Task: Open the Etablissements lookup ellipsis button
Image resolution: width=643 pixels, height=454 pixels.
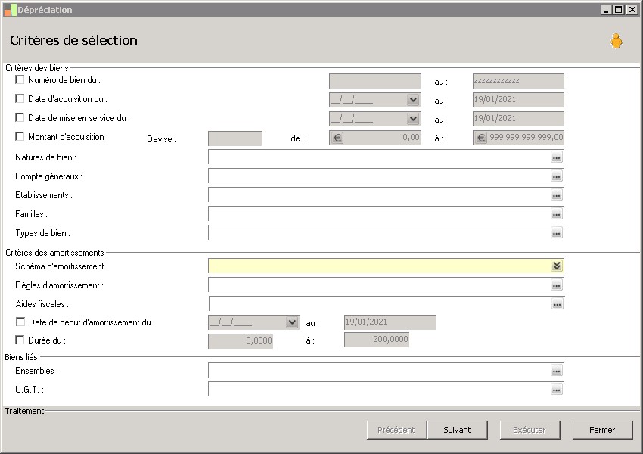Action: coord(557,195)
